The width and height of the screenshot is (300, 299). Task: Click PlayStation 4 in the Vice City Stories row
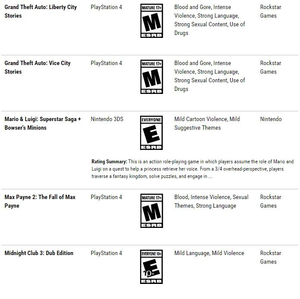pos(106,63)
